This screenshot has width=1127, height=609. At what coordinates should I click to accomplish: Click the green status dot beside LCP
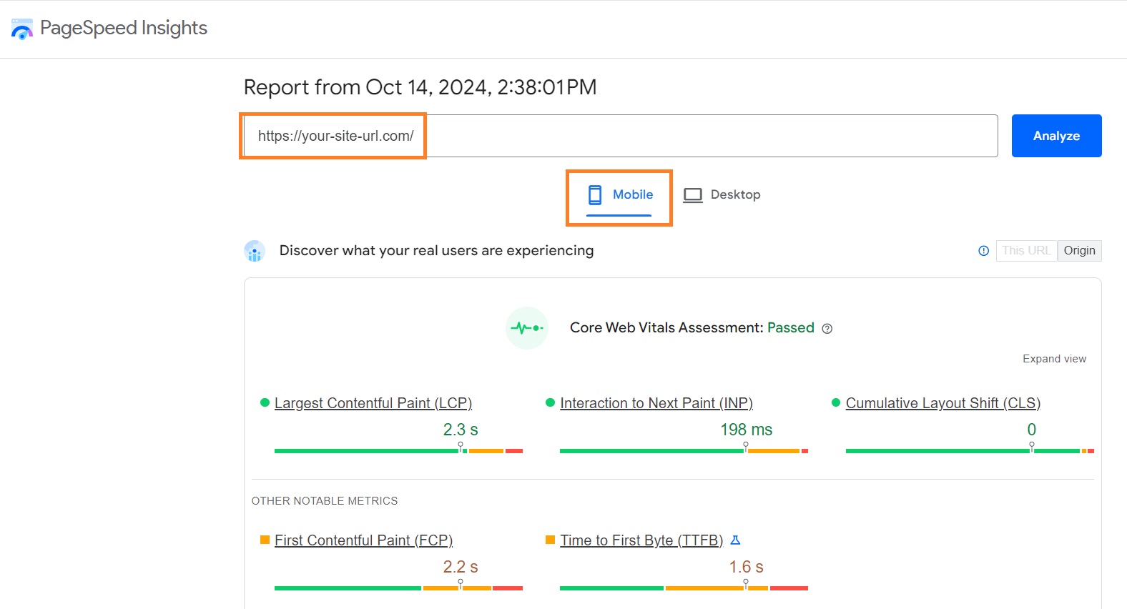click(x=265, y=402)
